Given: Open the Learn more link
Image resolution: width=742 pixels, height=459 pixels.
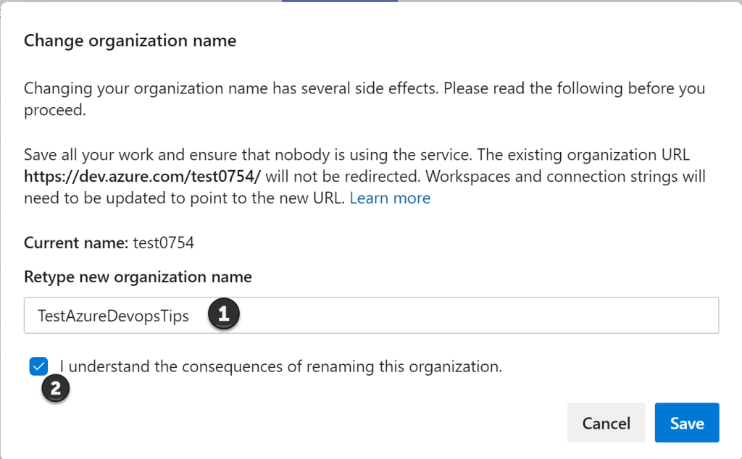Looking at the screenshot, I should [x=390, y=198].
